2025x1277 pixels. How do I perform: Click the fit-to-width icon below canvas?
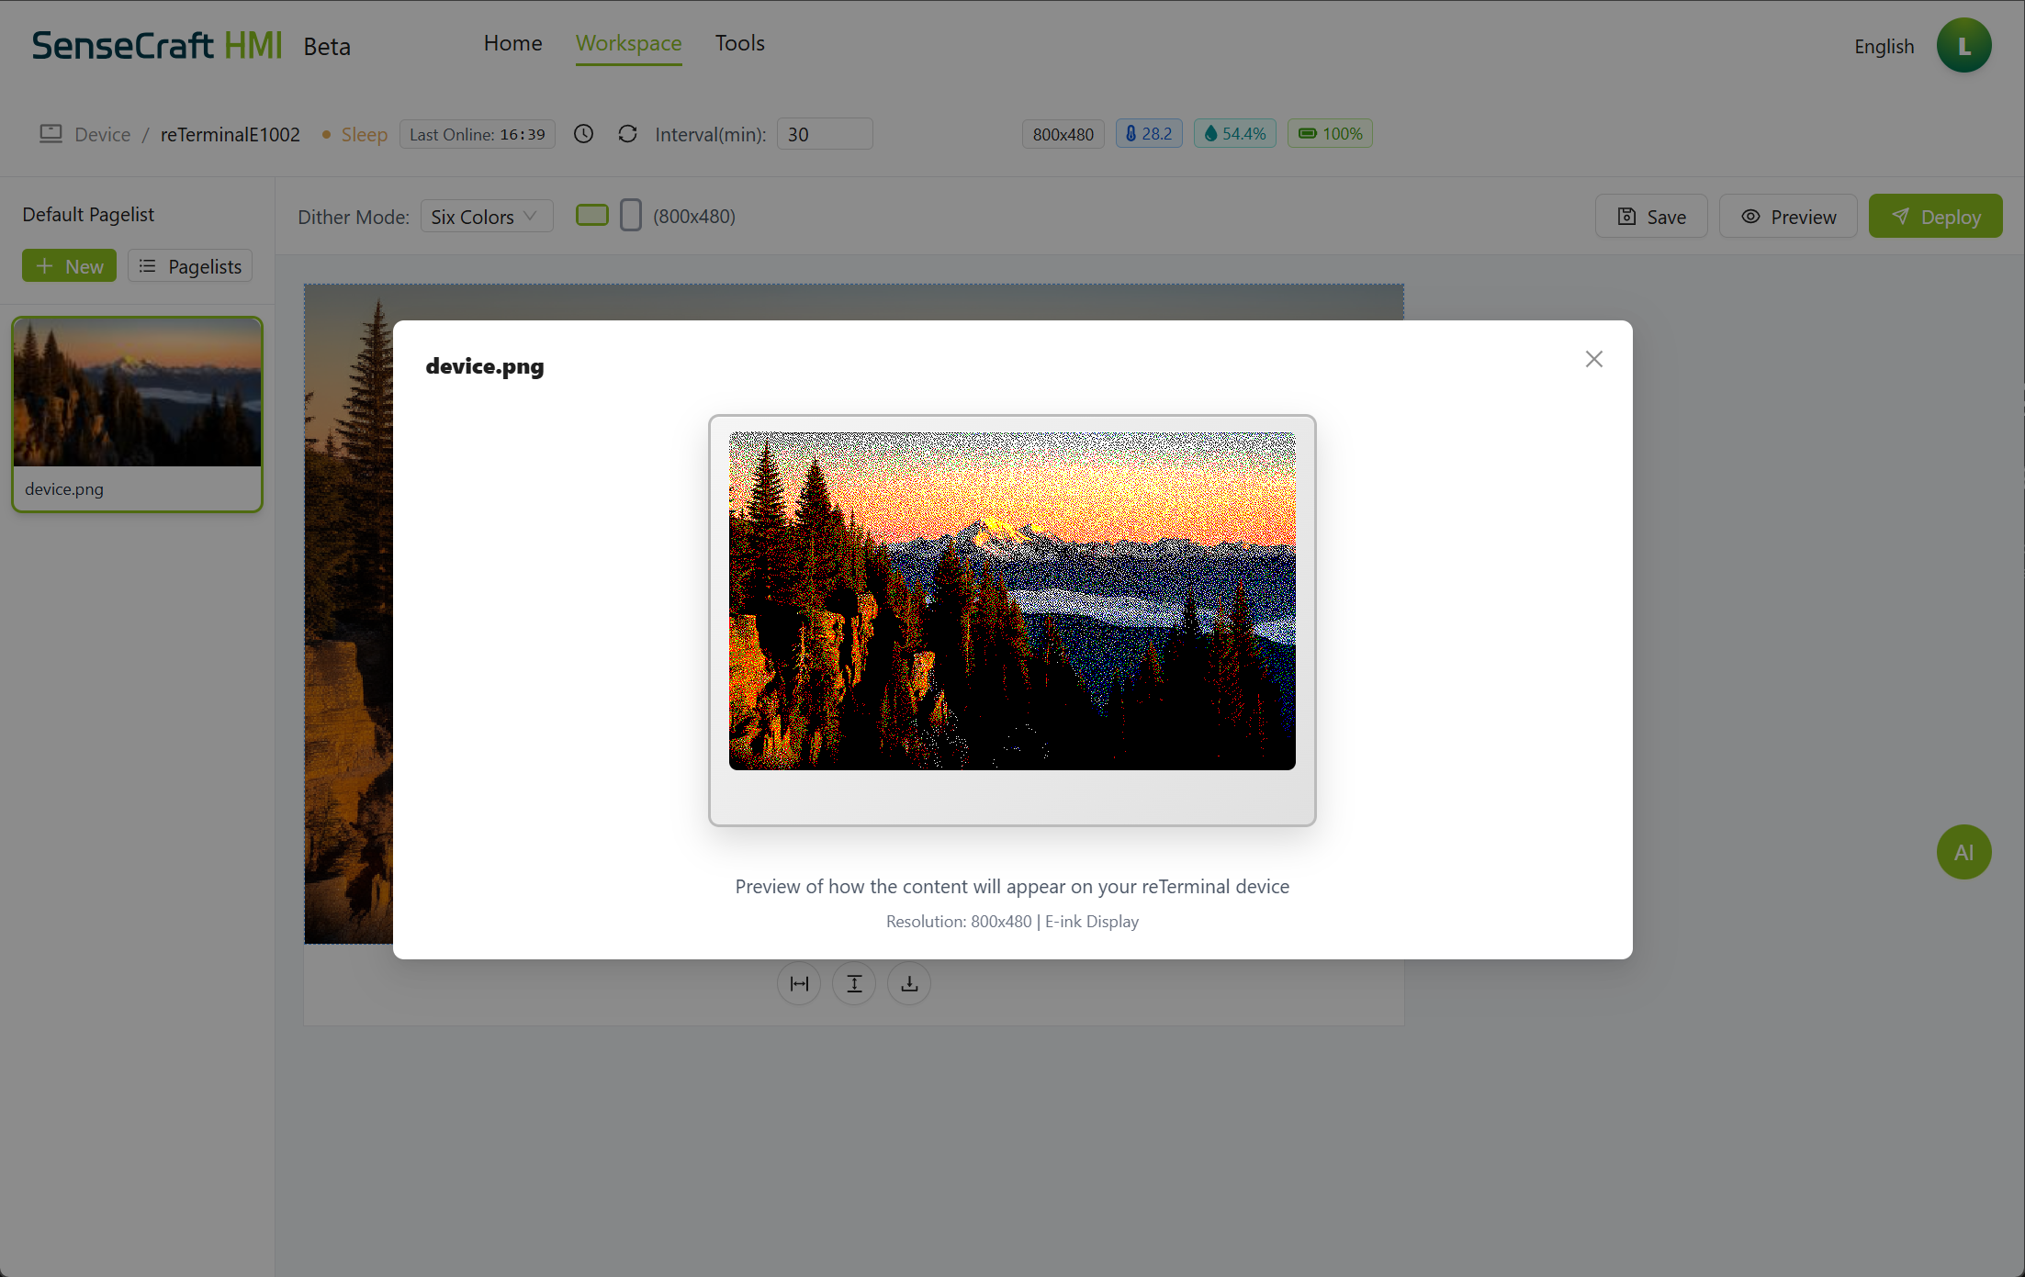[x=799, y=983]
